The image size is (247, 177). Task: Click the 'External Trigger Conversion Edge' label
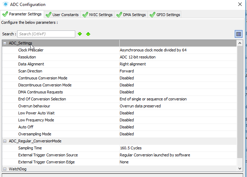46,162
